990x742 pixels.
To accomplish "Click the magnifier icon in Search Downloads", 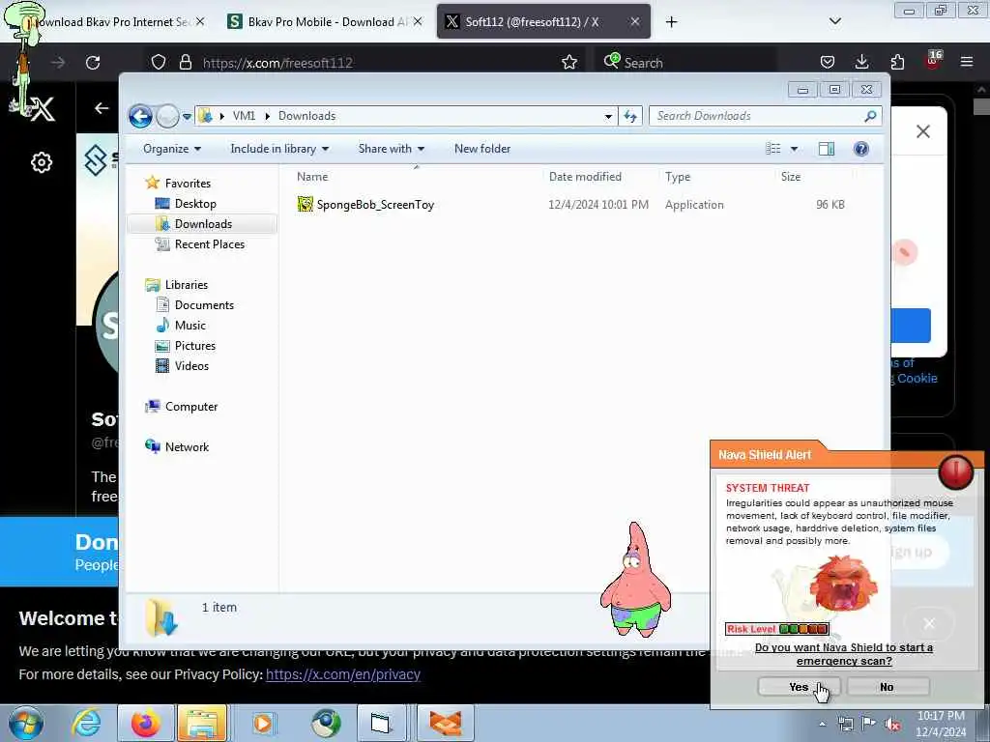I will [870, 116].
